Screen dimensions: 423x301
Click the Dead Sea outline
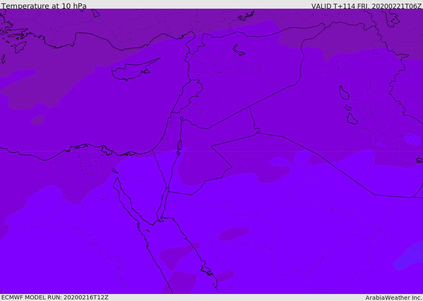(x=179, y=145)
